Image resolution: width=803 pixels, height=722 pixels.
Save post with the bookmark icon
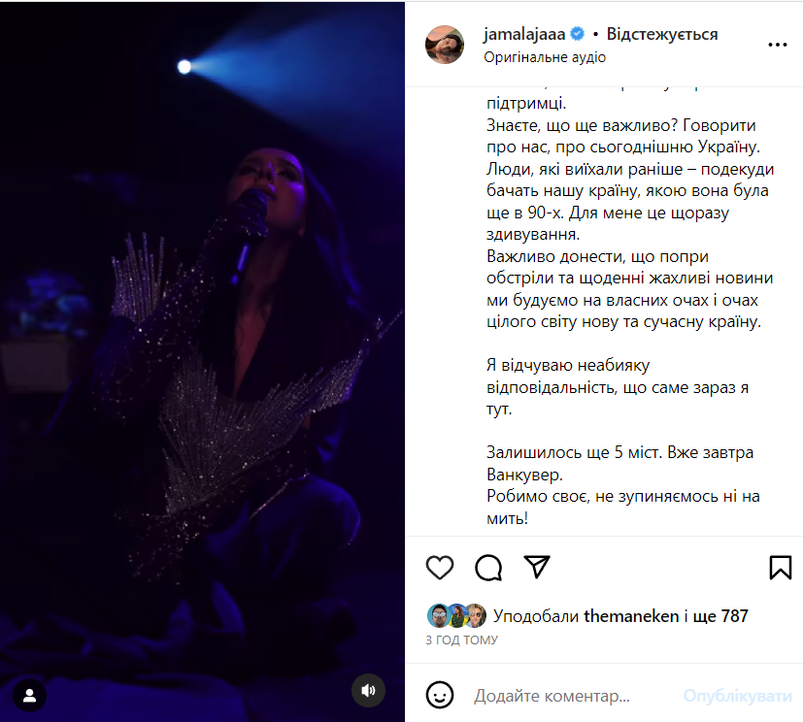(x=780, y=568)
